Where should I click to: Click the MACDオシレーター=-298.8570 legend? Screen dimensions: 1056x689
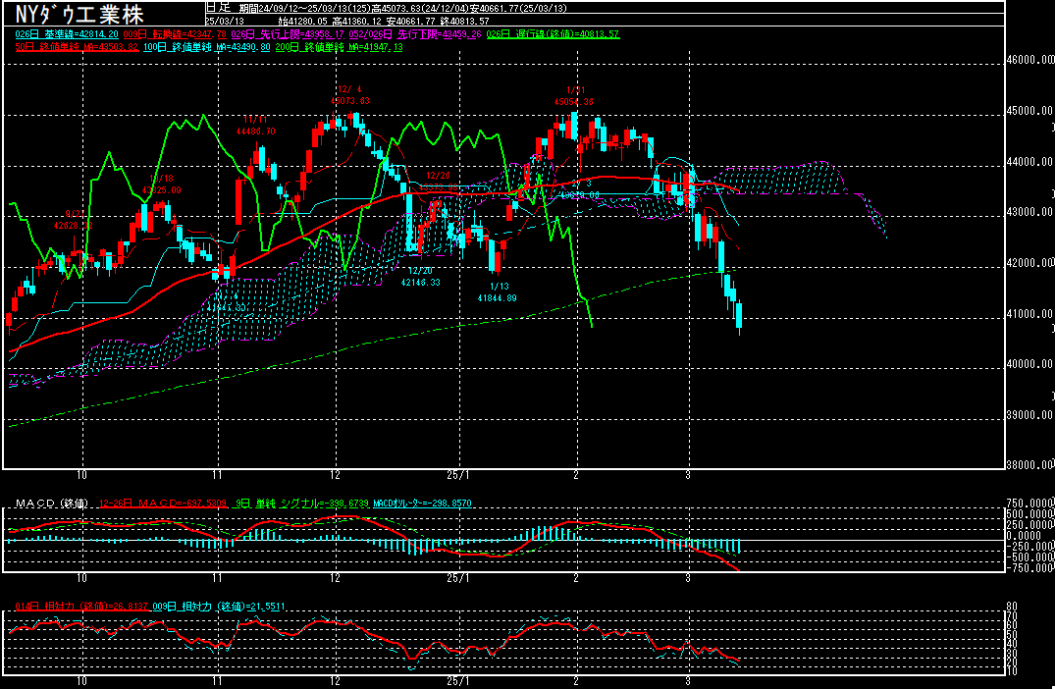(422, 503)
